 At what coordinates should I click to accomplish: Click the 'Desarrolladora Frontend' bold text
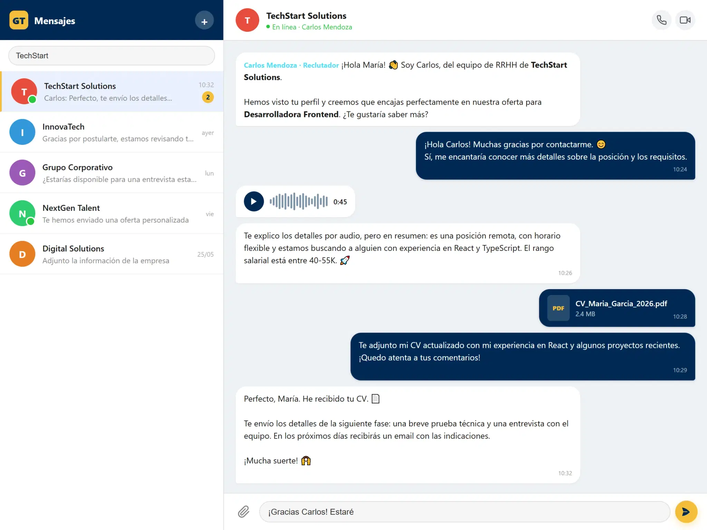click(291, 115)
